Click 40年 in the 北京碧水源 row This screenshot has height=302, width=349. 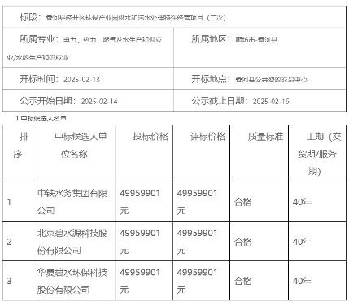pyautogui.click(x=302, y=242)
